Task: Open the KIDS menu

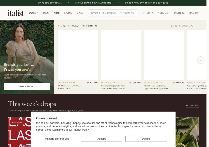Action: (x=57, y=13)
